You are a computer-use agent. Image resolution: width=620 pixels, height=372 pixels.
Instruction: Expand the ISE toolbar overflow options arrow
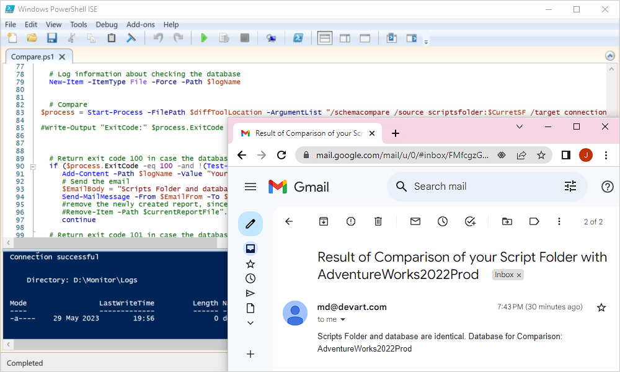click(x=426, y=42)
